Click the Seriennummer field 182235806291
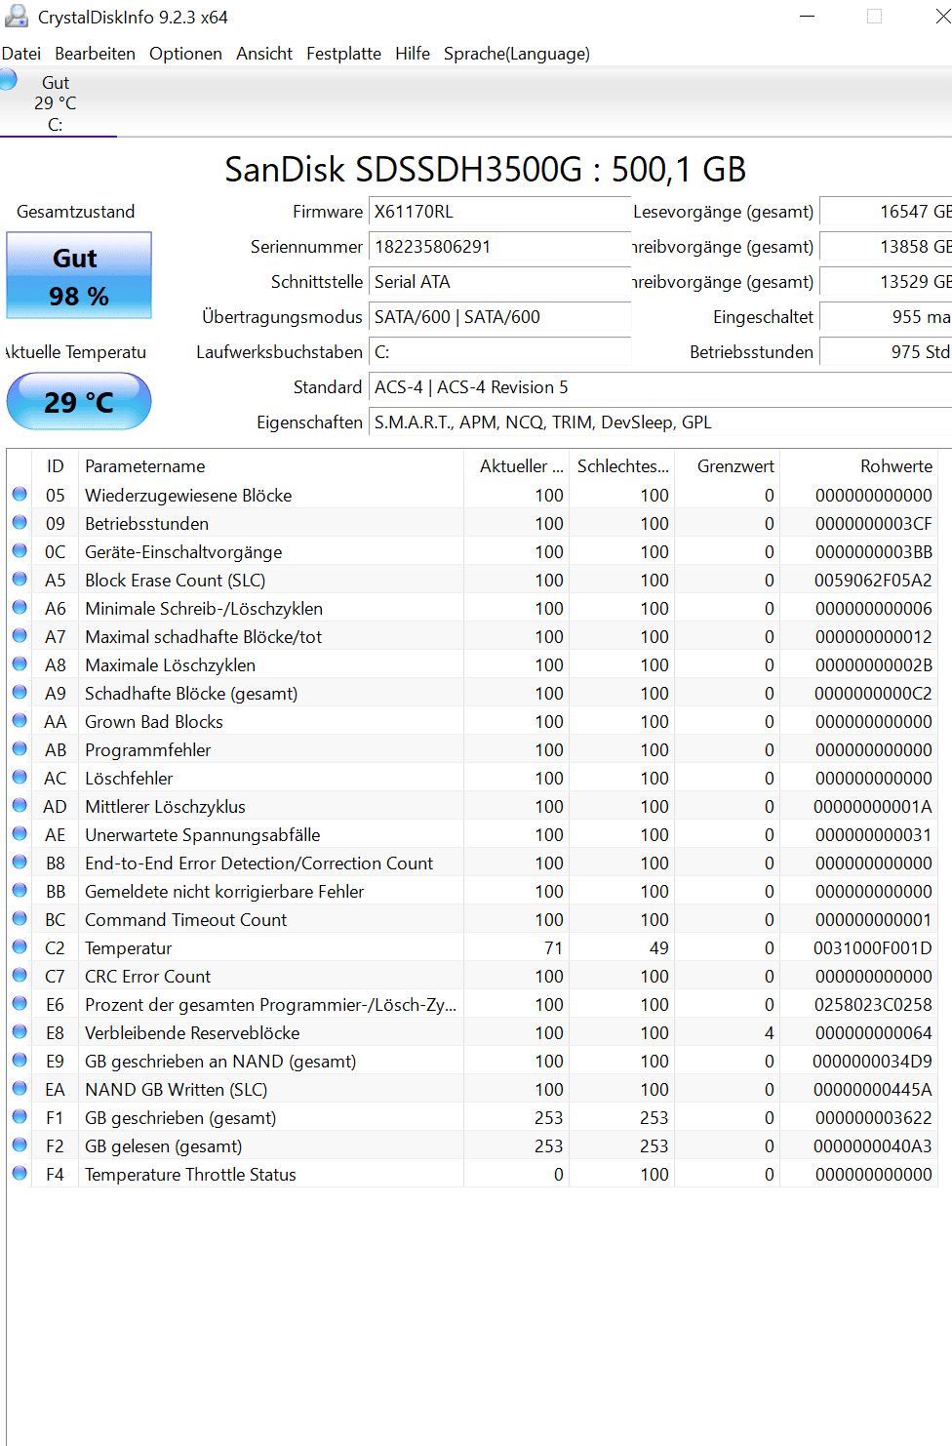The image size is (952, 1446). click(499, 247)
